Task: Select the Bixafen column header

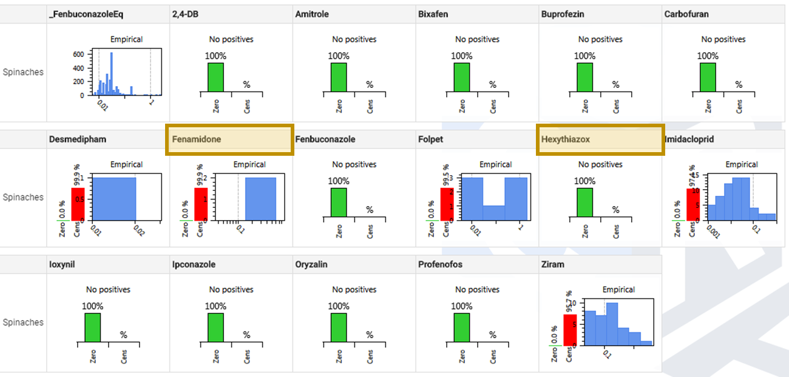Action: coord(433,14)
